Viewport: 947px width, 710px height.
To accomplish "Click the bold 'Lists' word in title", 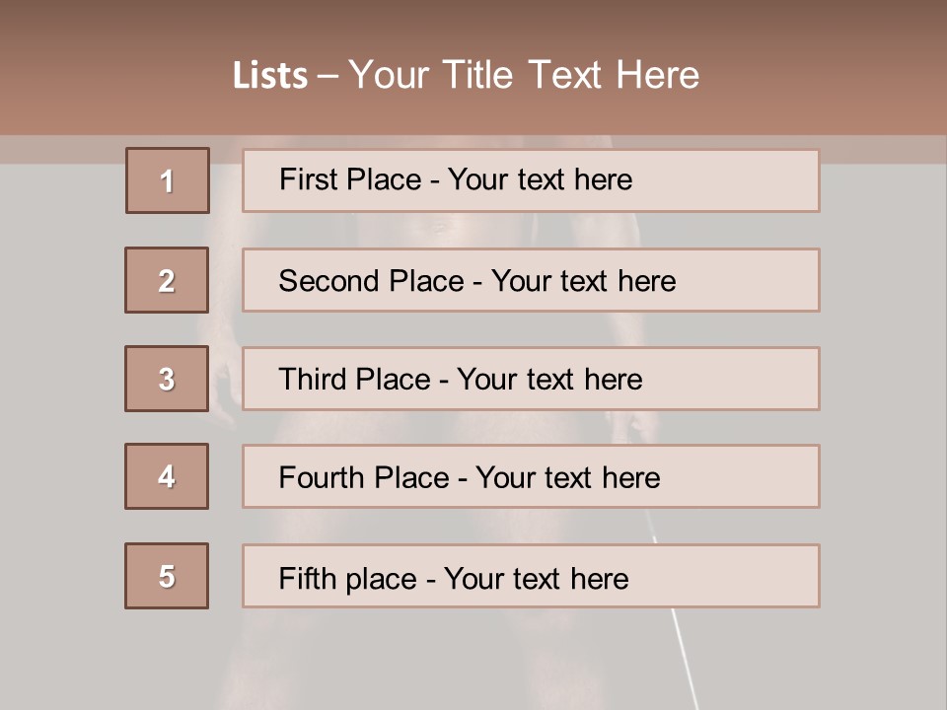I will (x=270, y=76).
